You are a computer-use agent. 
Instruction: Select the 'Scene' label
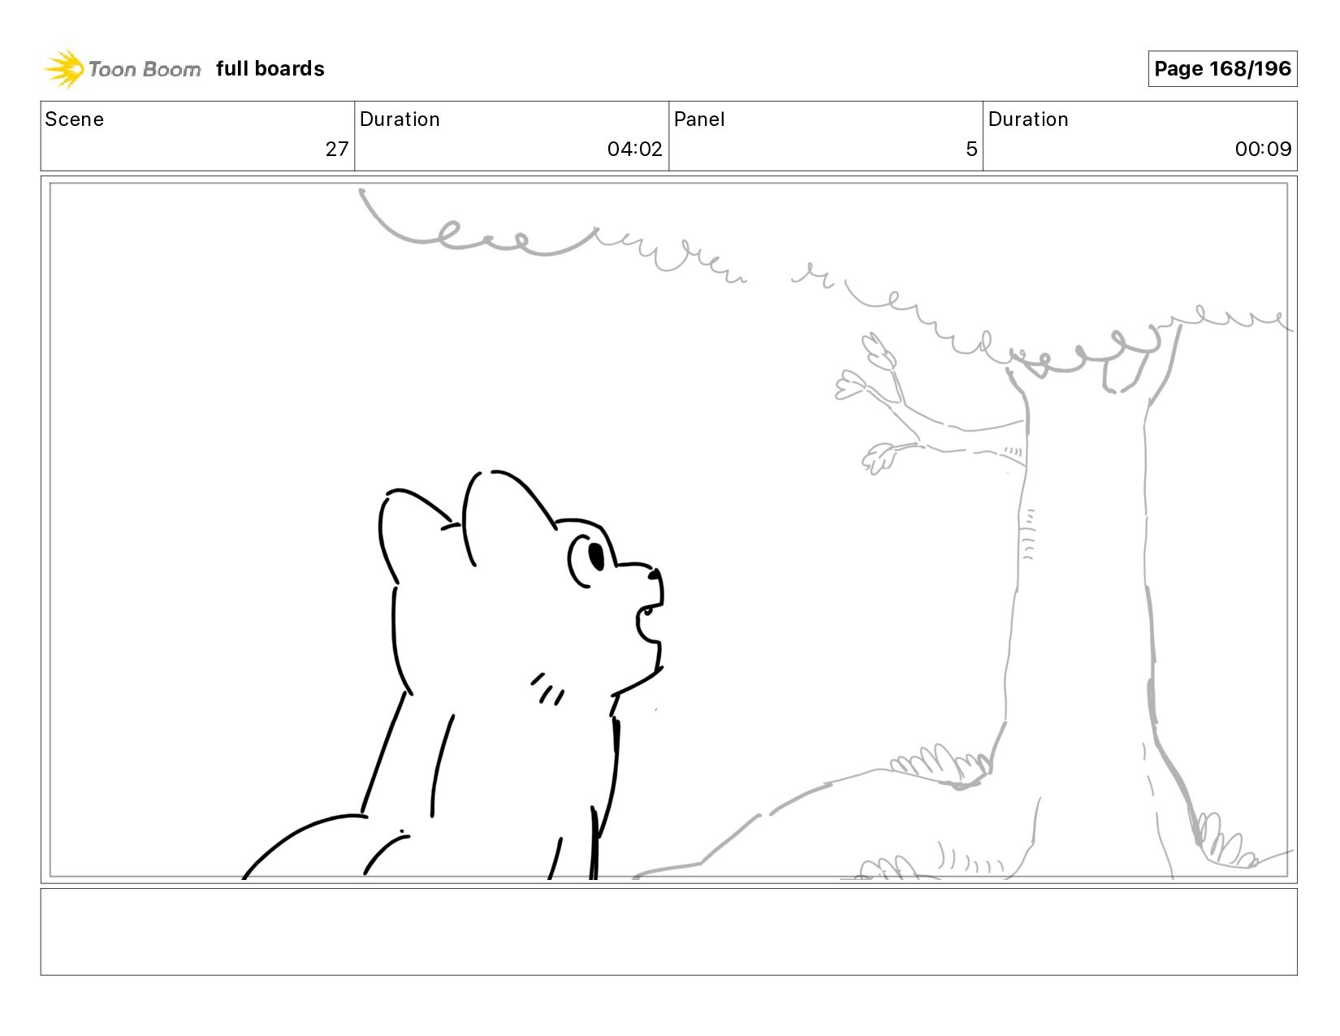tap(75, 119)
